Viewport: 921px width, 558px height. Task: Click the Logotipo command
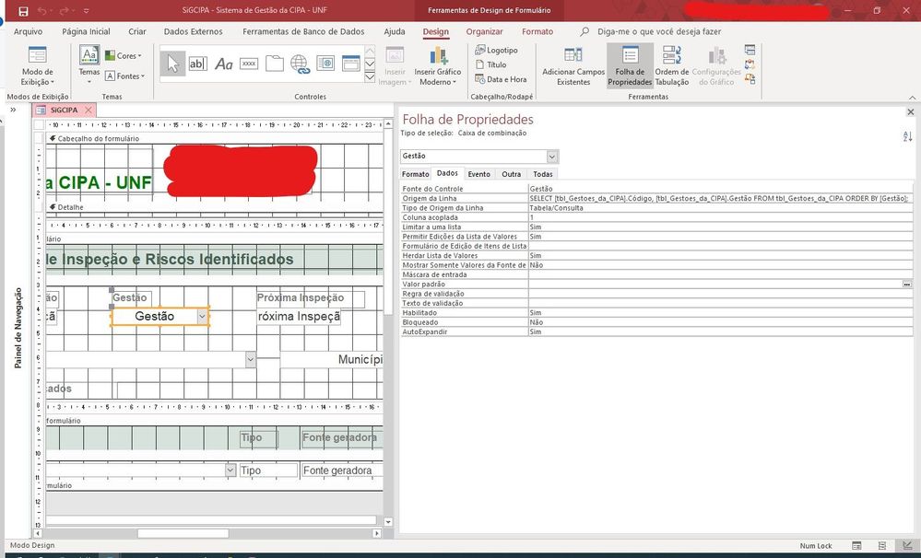(x=497, y=50)
